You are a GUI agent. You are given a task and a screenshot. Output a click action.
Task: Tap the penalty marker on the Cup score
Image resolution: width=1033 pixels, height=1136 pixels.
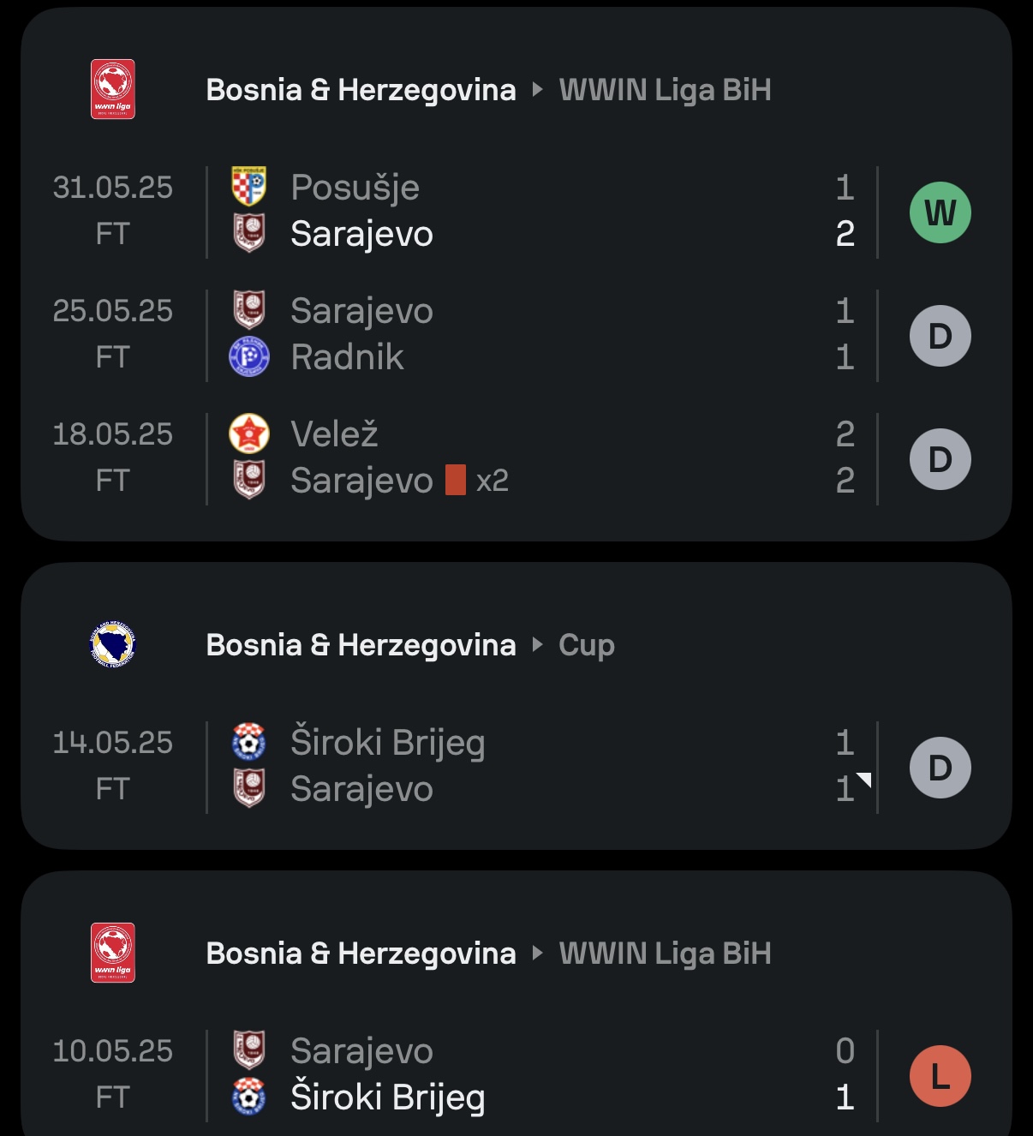pyautogui.click(x=864, y=779)
